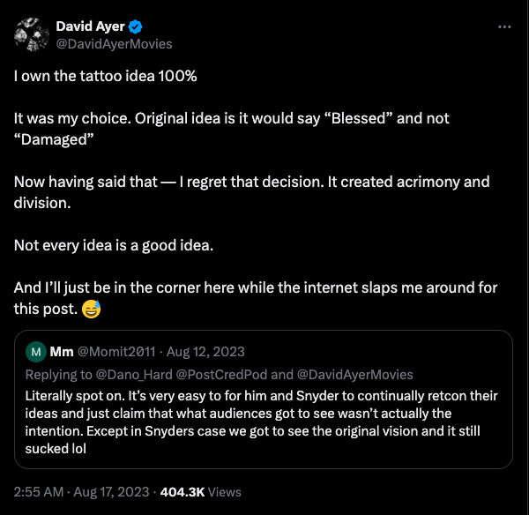Click the line "I own the tattoo idea 100%"
The image size is (529, 515).
[x=105, y=76]
